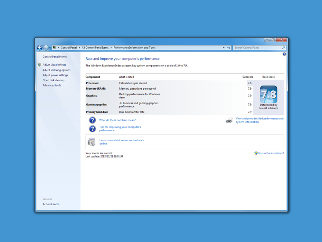Screen dimensions: 322x242
Task: Go back with the blue Back arrow
Action: pyautogui.click(x=40, y=48)
